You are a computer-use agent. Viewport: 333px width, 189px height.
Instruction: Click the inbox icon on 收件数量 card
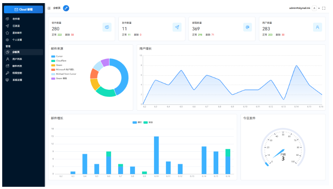tap(107, 27)
